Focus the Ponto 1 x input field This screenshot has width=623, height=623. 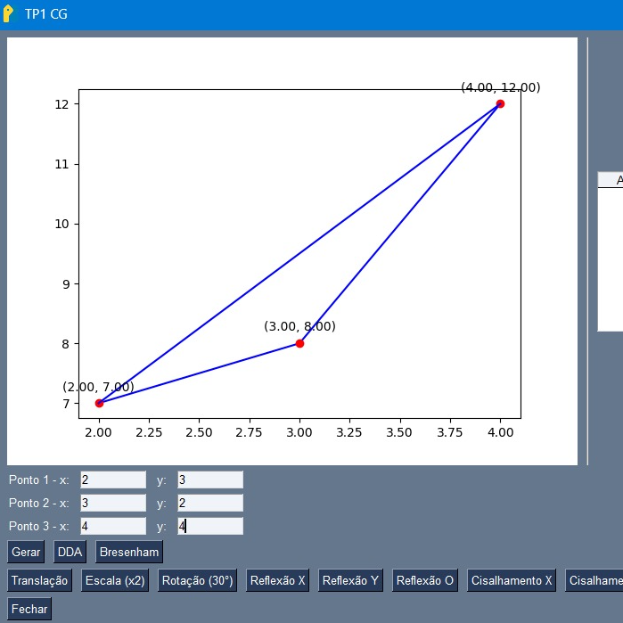tap(113, 480)
